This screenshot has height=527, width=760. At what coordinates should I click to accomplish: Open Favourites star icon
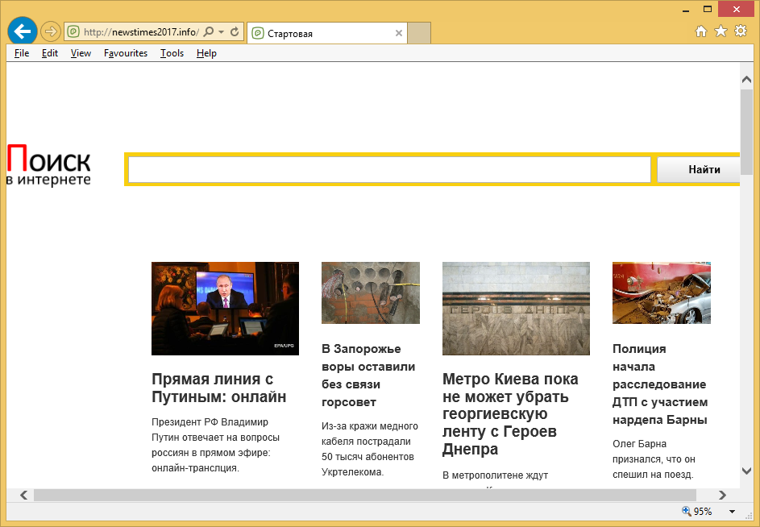[721, 31]
